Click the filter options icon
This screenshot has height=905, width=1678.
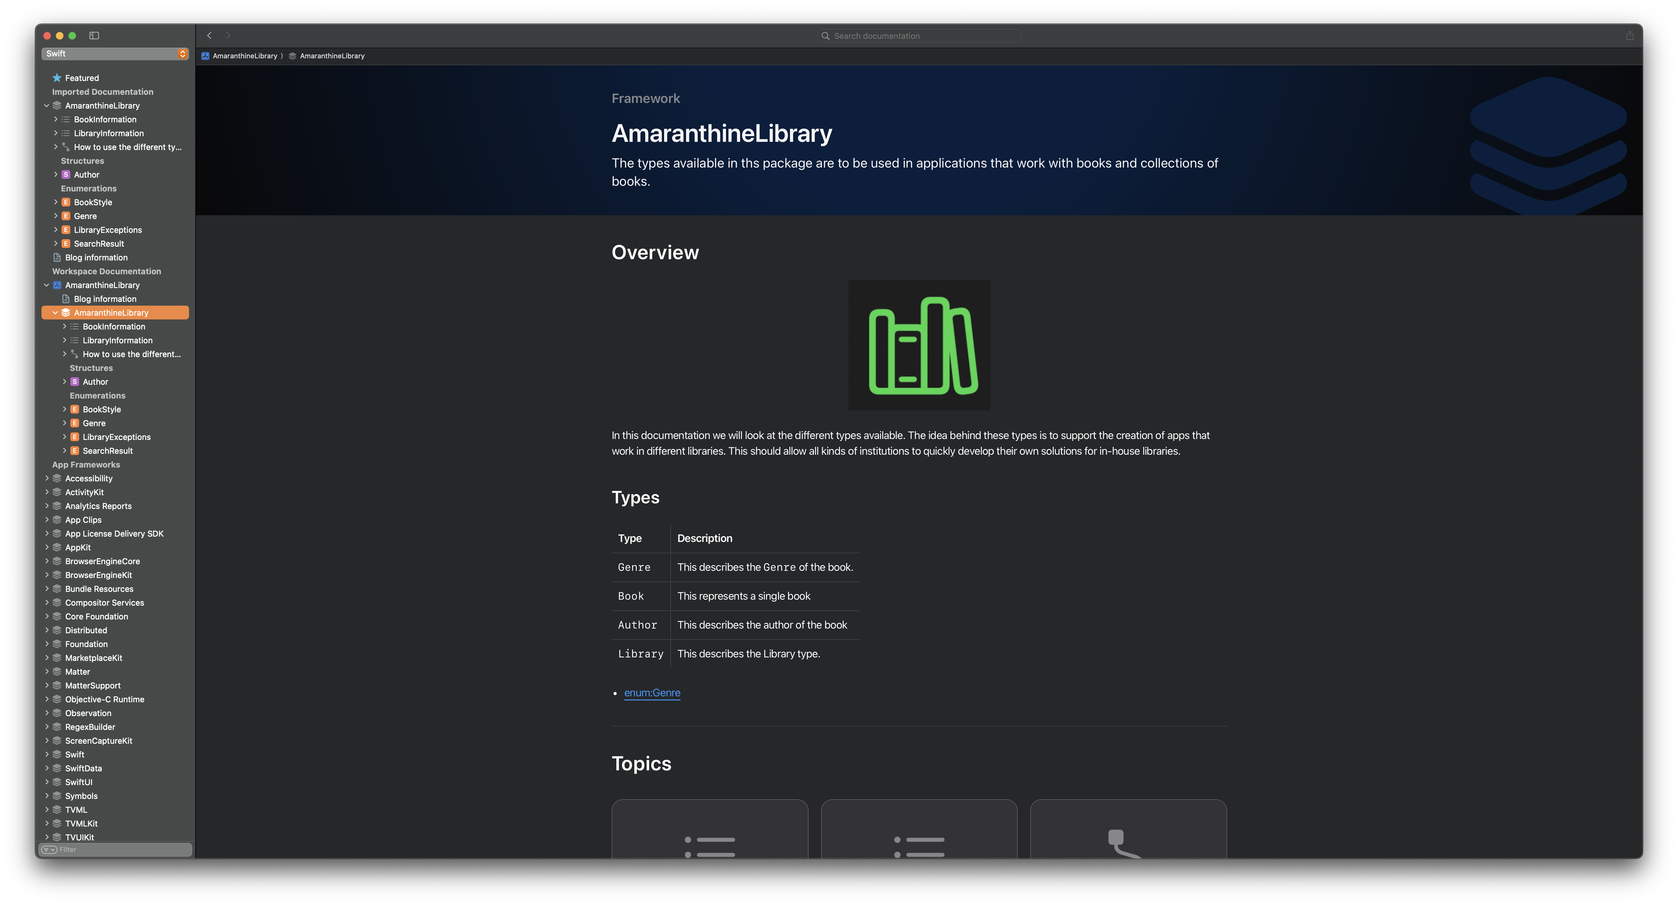tap(49, 850)
